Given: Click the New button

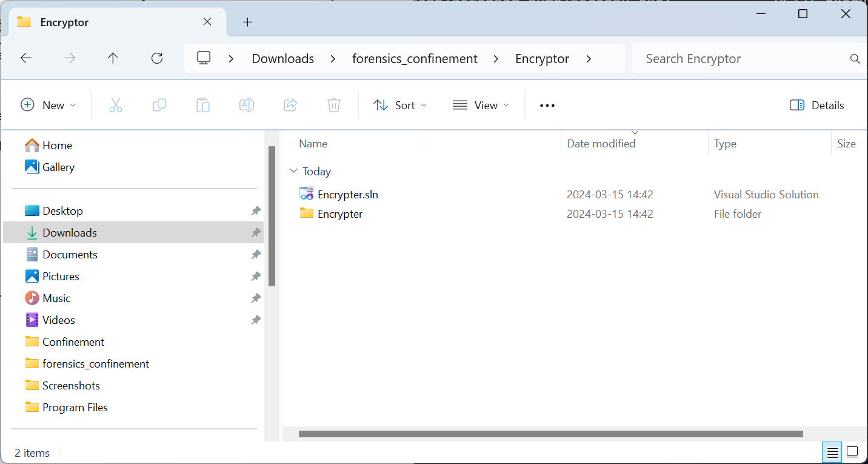Looking at the screenshot, I should [x=48, y=105].
